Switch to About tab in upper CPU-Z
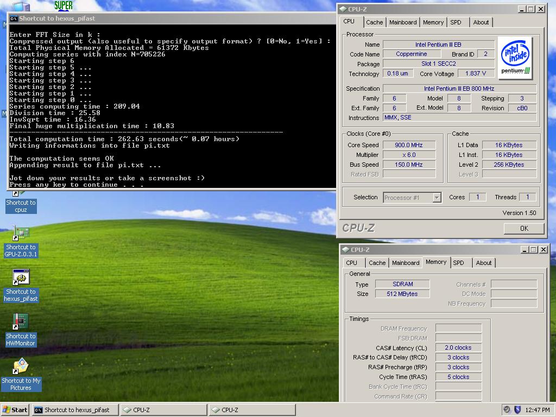Viewport: 556px width, 417px height. 481,22
